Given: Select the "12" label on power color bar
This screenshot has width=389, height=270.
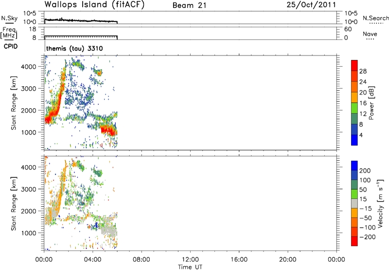Looking at the screenshot, I should pos(363,114).
